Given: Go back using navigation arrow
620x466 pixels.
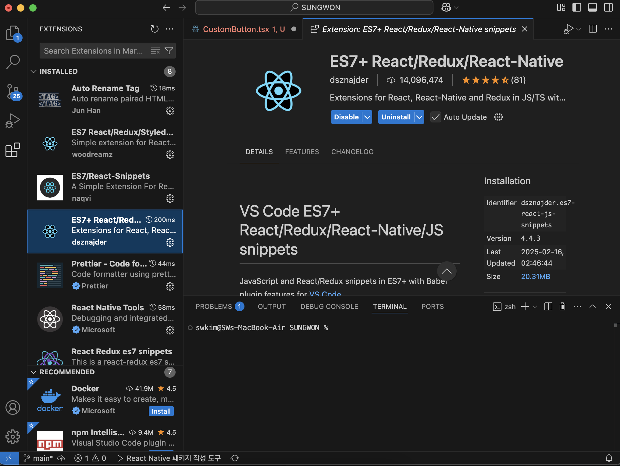Looking at the screenshot, I should pos(166,8).
